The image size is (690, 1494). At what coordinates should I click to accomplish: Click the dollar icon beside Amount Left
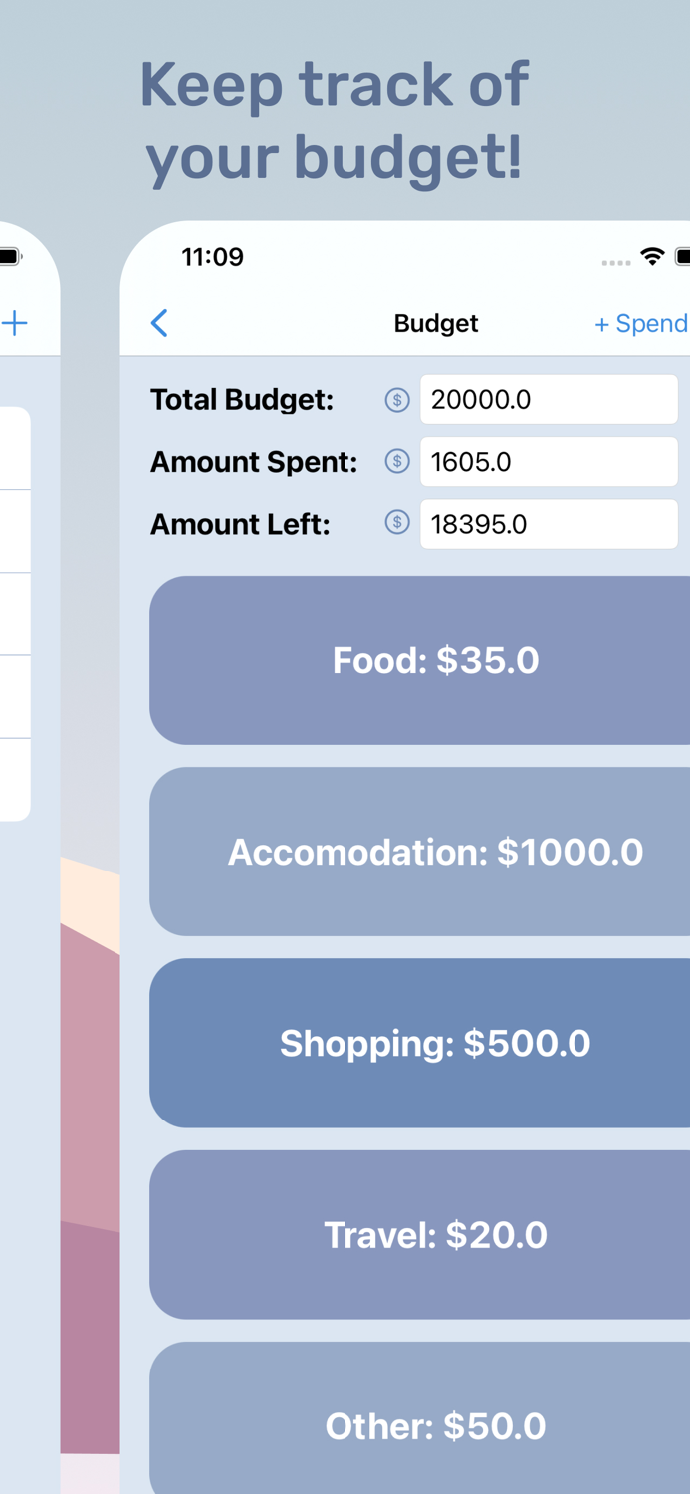[x=396, y=523]
